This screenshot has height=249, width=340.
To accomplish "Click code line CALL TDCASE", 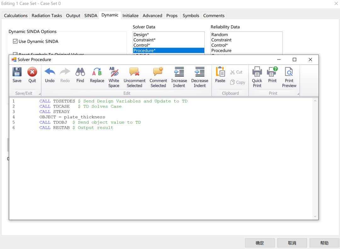I will [81, 106].
